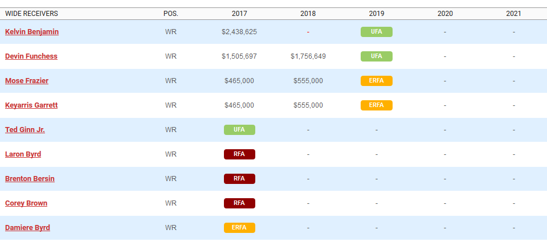Click the Wide Receivers column header
This screenshot has width=547, height=250.
tap(31, 13)
